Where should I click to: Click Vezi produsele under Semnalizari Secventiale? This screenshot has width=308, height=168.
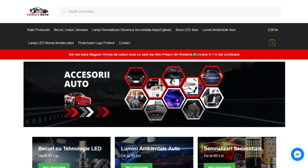[x=219, y=166]
